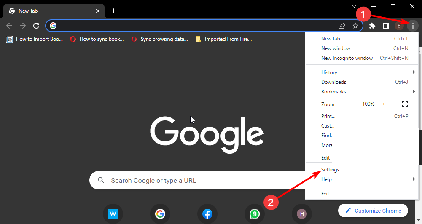The height and width of the screenshot is (224, 422).
Task: Reload the page
Action: 36,26
